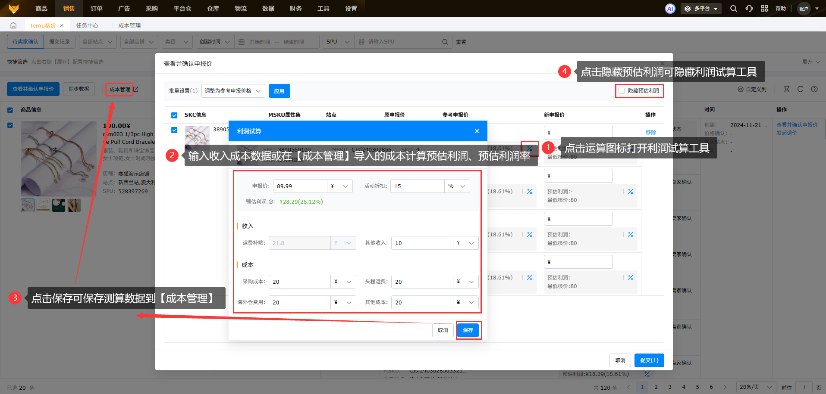The height and width of the screenshot is (394, 826).
Task: Click the new 申报价 input in second row
Action: (578, 176)
